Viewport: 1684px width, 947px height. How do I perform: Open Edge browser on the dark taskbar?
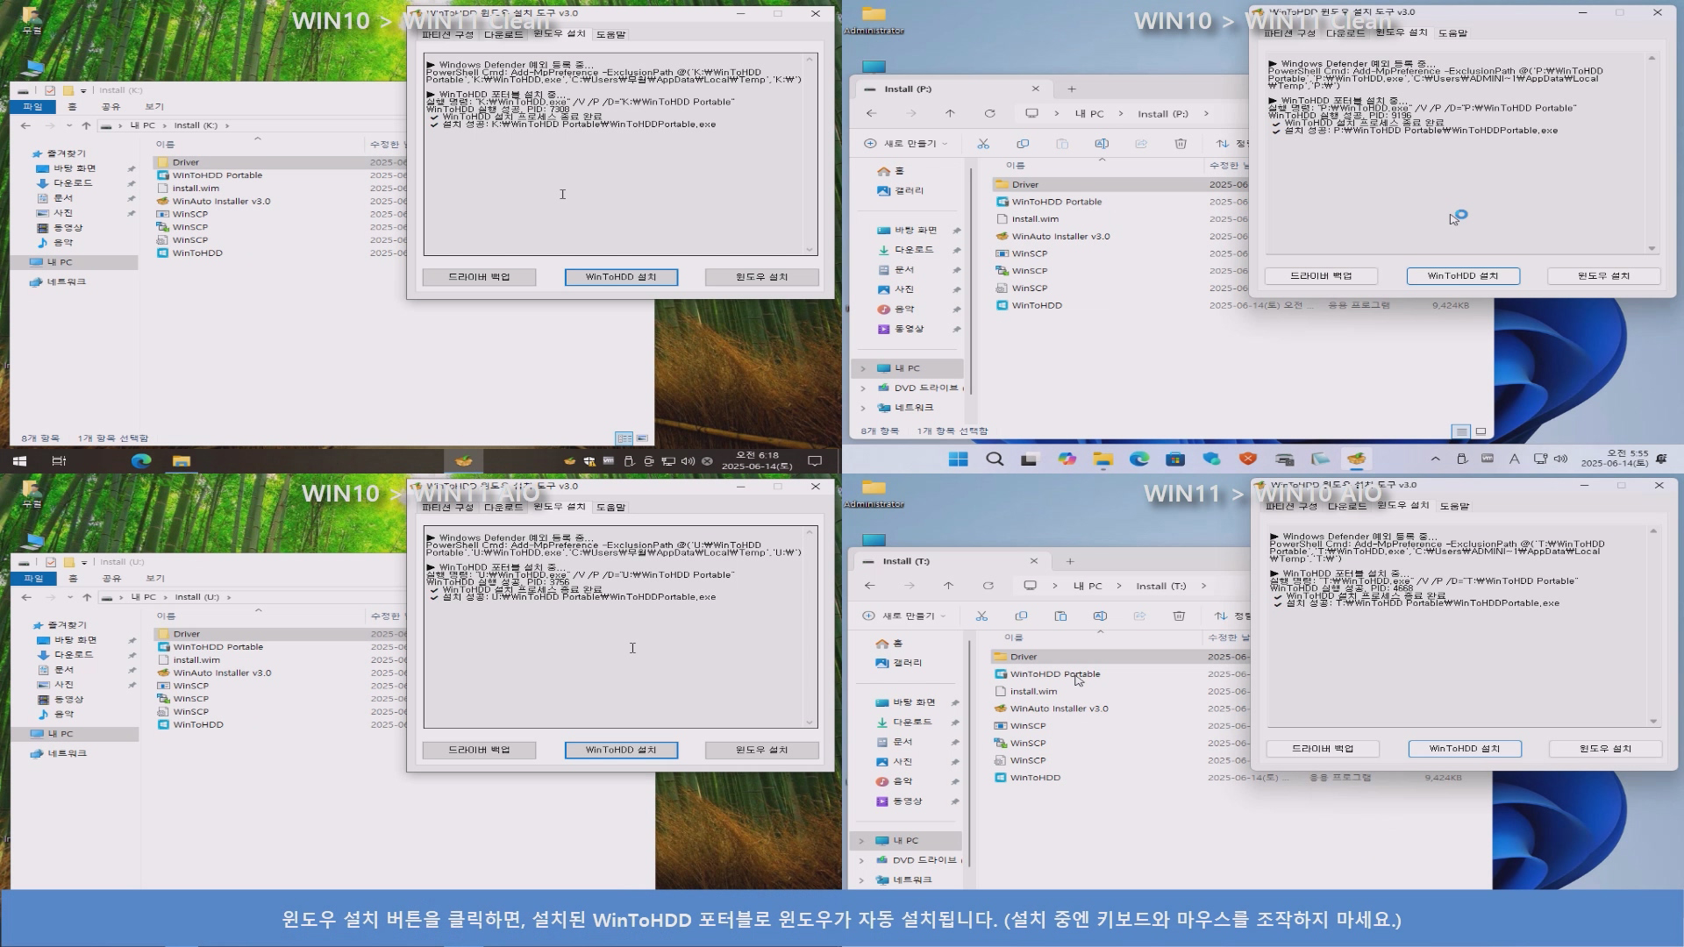click(x=141, y=460)
